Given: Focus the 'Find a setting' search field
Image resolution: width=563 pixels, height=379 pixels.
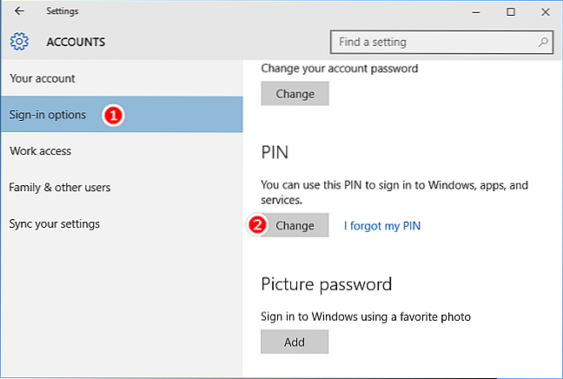Looking at the screenshot, I should coord(434,42).
